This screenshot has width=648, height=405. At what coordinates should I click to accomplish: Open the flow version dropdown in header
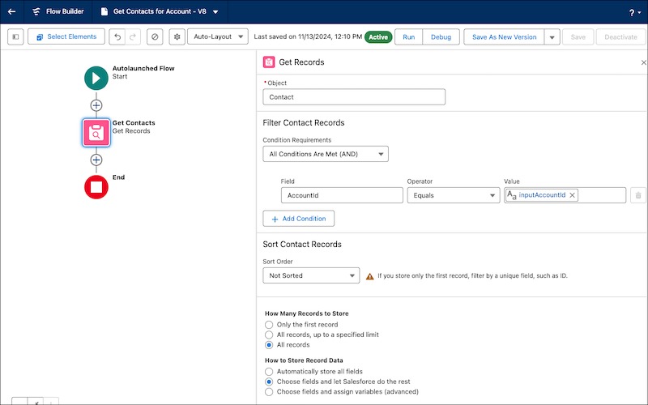(215, 12)
